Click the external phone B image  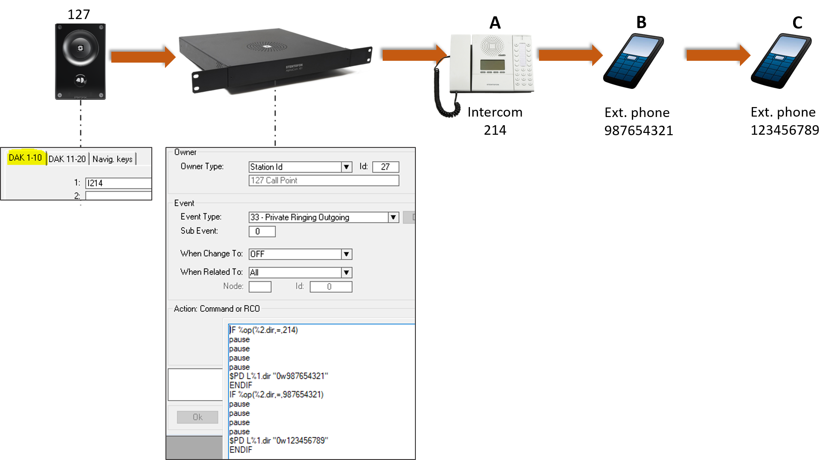[634, 61]
